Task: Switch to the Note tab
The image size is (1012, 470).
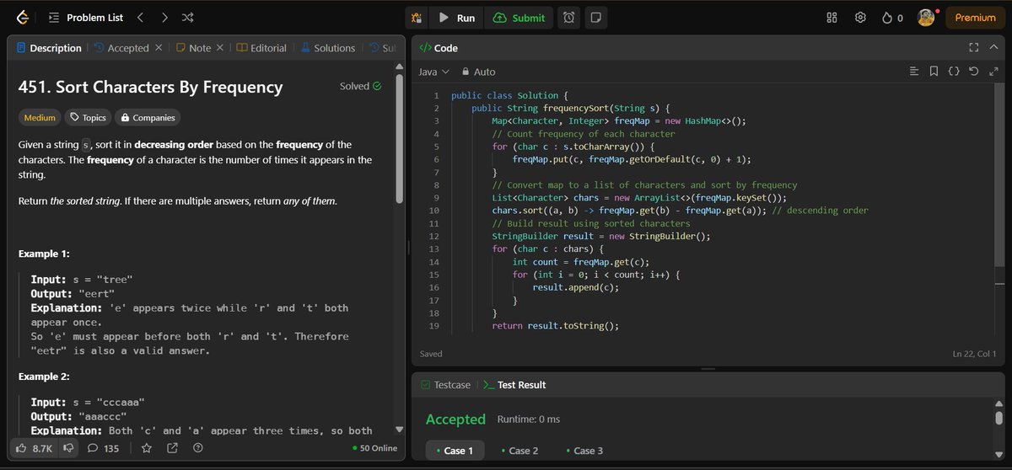Action: [x=193, y=48]
